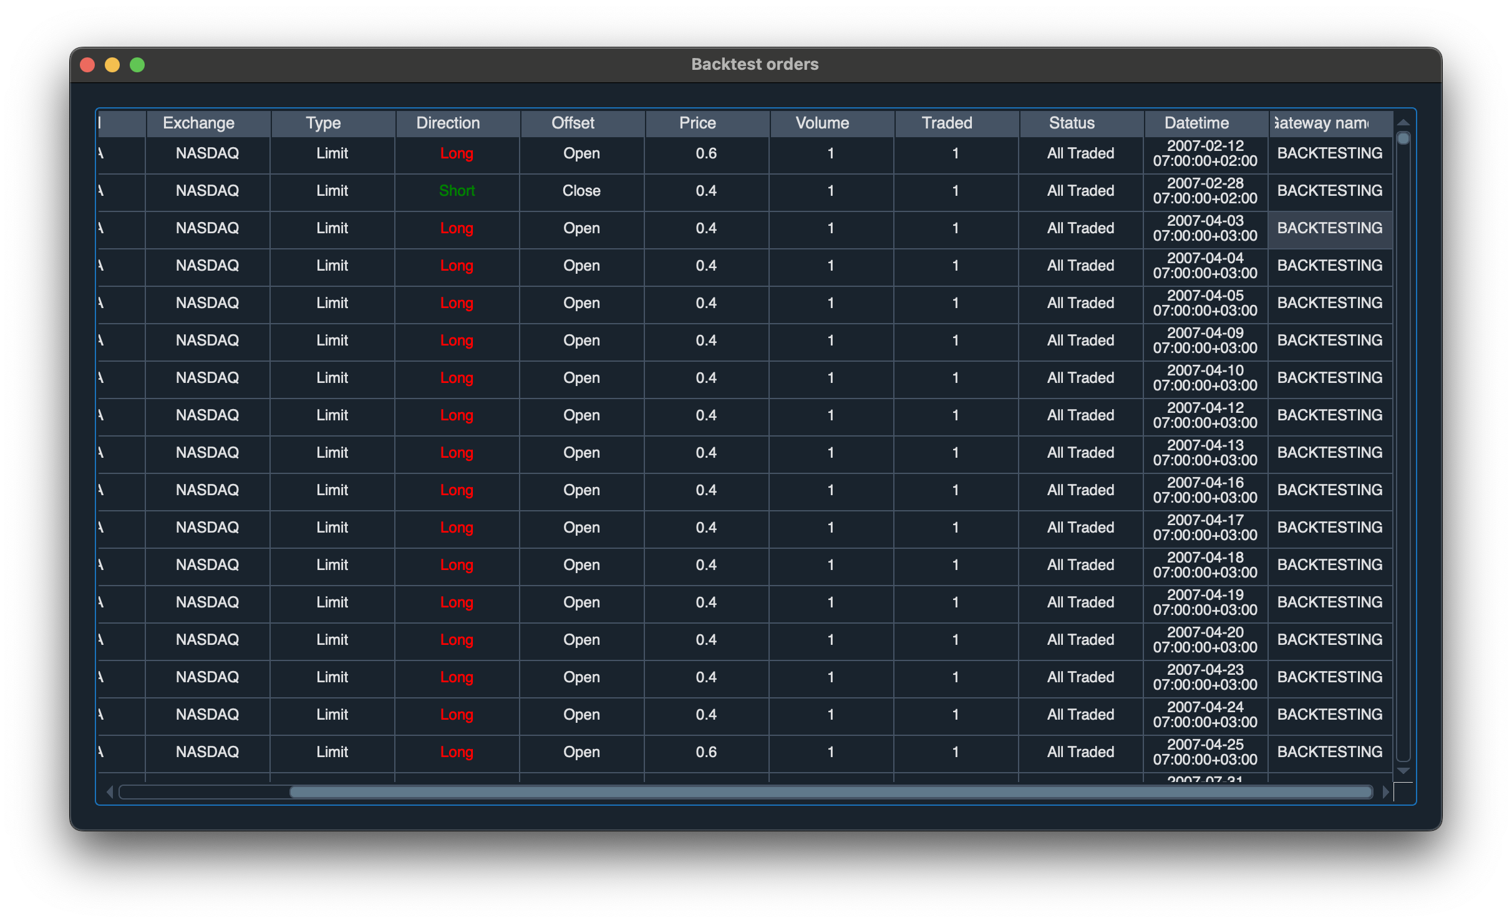Click the horizontal scrollbar left arrow

(x=110, y=792)
